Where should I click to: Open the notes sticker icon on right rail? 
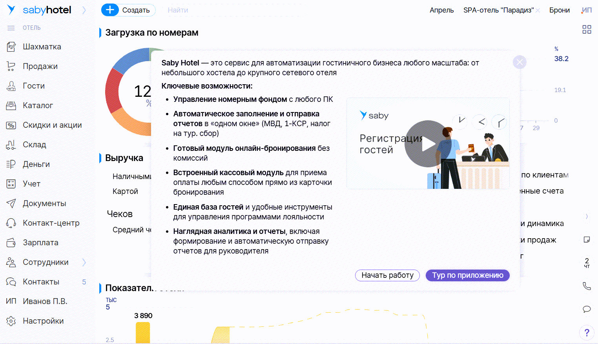tap(587, 239)
